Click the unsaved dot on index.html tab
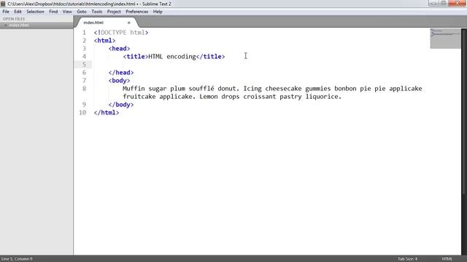The width and height of the screenshot is (467, 262). tap(129, 23)
